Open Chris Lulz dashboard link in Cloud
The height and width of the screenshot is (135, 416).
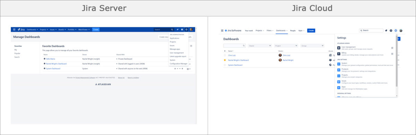pyautogui.click(x=232, y=55)
